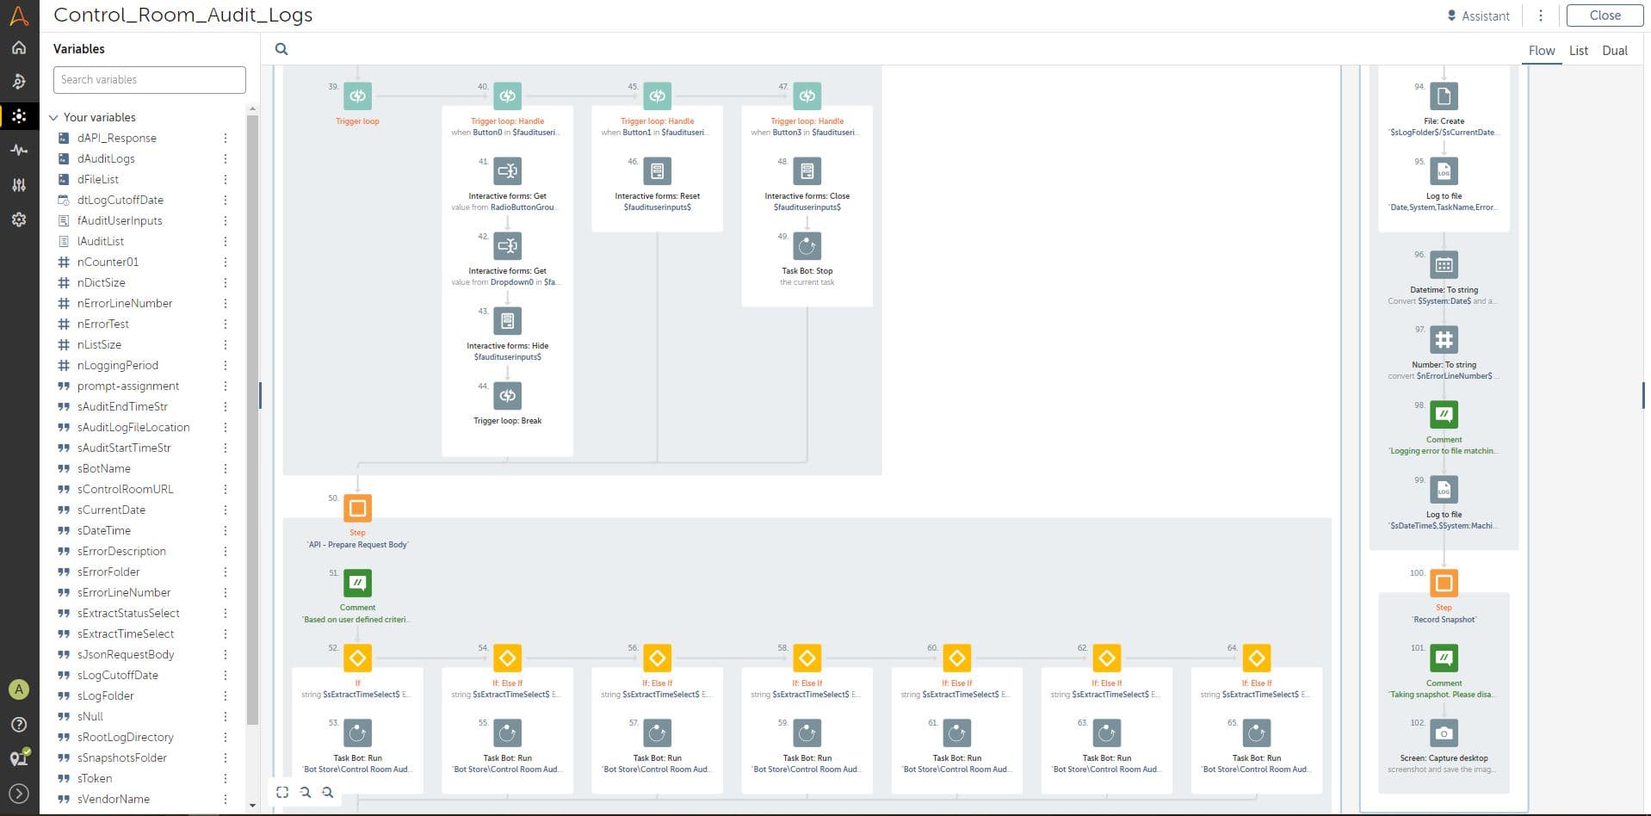Switch to the Dual view tab

tap(1615, 51)
